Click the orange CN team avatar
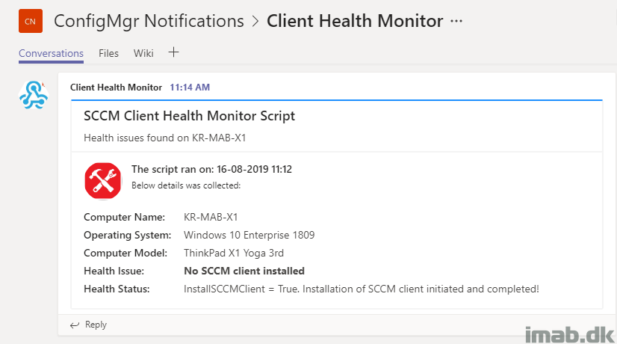 tap(31, 21)
